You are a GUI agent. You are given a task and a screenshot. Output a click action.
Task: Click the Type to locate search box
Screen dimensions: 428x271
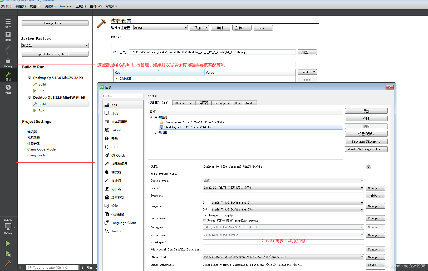point(52,267)
